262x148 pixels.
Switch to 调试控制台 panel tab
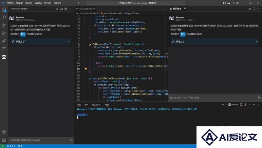(96, 105)
